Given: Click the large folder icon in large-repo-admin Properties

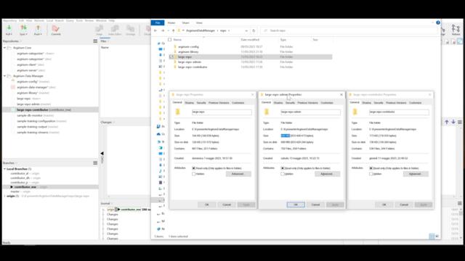Looking at the screenshot, I should point(267,112).
